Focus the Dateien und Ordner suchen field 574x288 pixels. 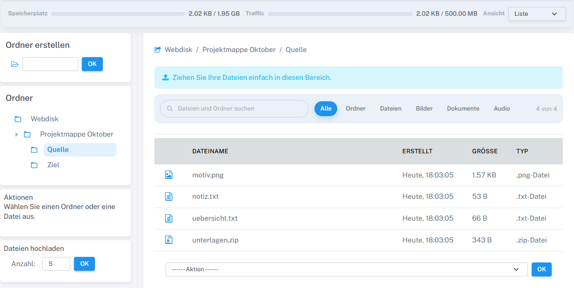coord(234,109)
